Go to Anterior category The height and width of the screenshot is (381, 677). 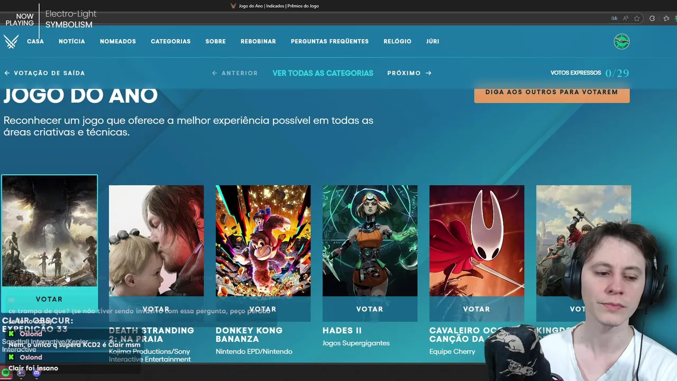pyautogui.click(x=235, y=73)
